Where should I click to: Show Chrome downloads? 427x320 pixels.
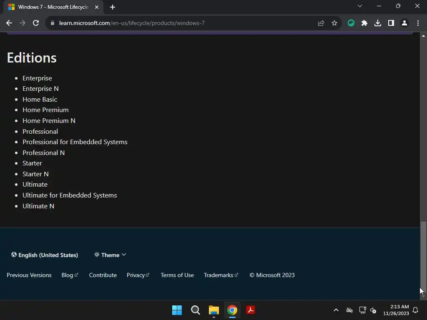tap(378, 23)
